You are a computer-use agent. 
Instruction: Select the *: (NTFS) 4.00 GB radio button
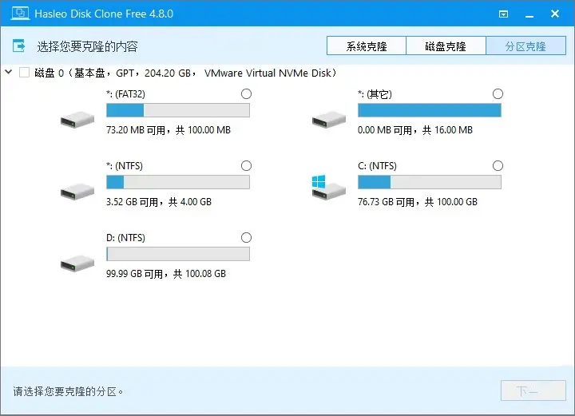pos(247,165)
